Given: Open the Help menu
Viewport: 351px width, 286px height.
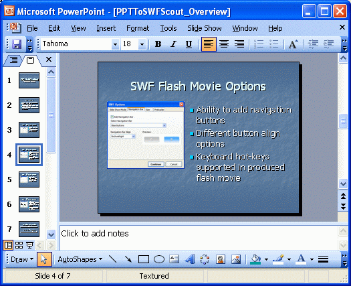Looking at the screenshot, I should [x=275, y=28].
